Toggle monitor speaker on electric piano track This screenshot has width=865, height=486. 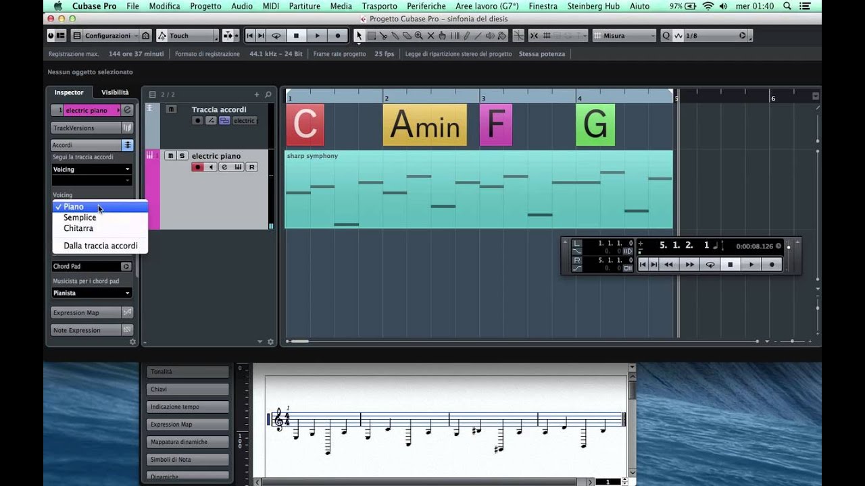[211, 167]
